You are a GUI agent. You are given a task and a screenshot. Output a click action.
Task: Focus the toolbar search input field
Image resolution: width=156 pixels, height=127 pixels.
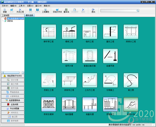[x=118, y=11]
